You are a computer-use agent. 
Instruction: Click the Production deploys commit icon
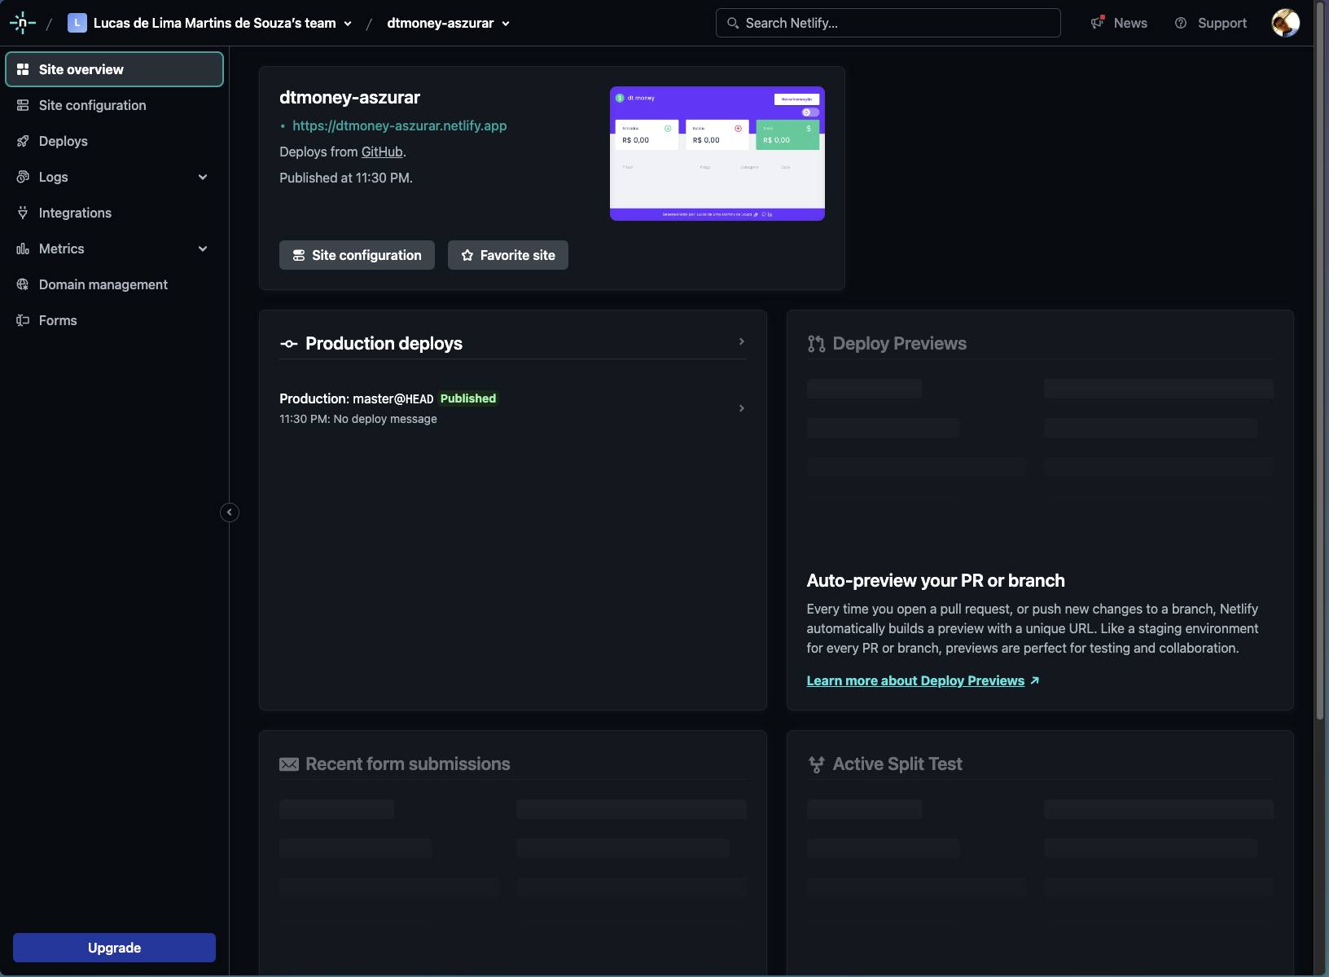[289, 344]
